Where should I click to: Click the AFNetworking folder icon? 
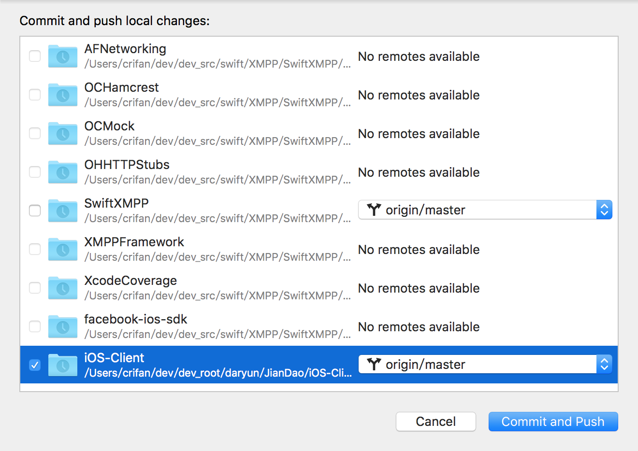[x=63, y=56]
